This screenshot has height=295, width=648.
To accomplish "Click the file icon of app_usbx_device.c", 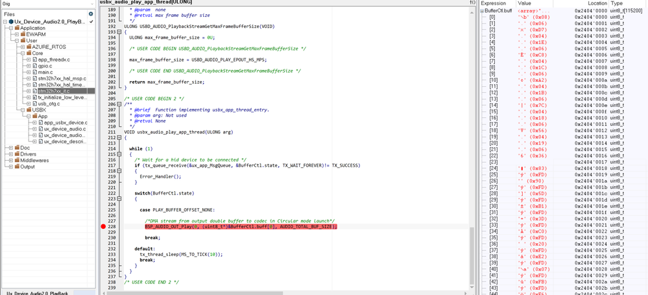I will coord(40,123).
